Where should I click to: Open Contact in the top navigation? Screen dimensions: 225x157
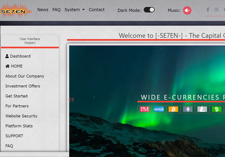pyautogui.click(x=97, y=10)
